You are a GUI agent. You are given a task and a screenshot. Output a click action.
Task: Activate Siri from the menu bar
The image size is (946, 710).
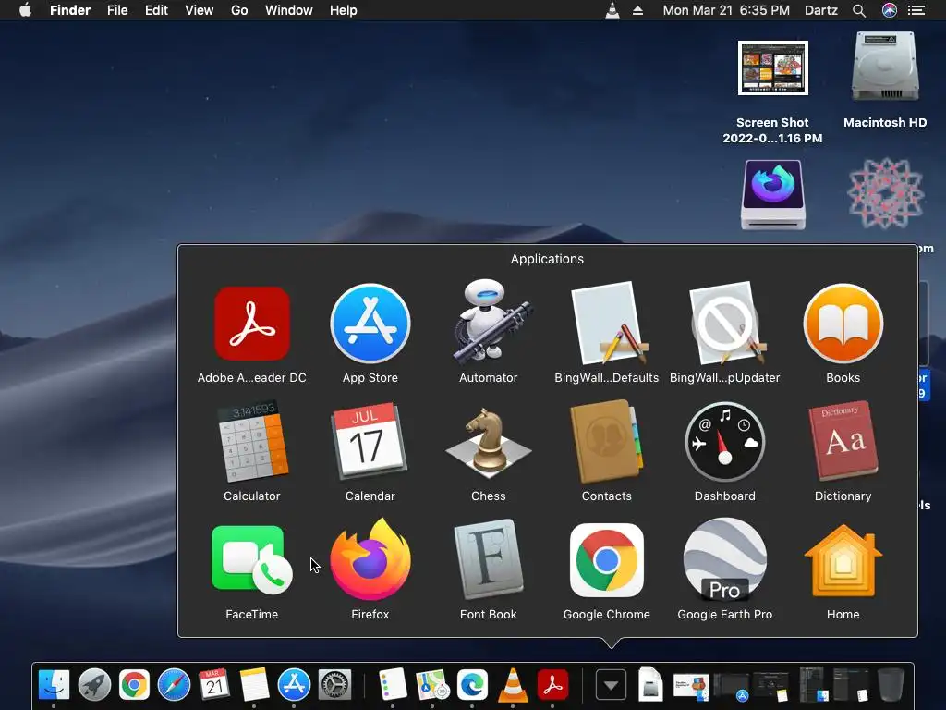(x=890, y=10)
